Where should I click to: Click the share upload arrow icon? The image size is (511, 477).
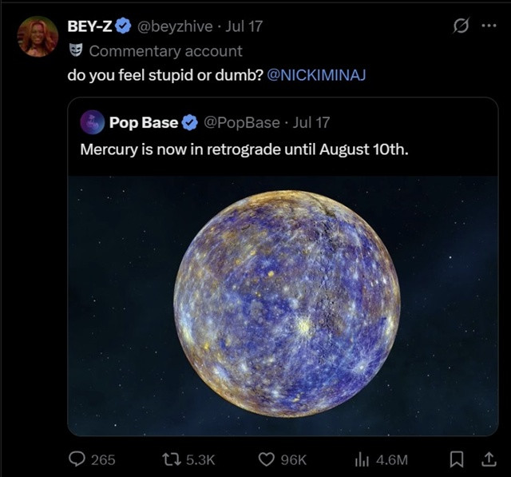[489, 459]
